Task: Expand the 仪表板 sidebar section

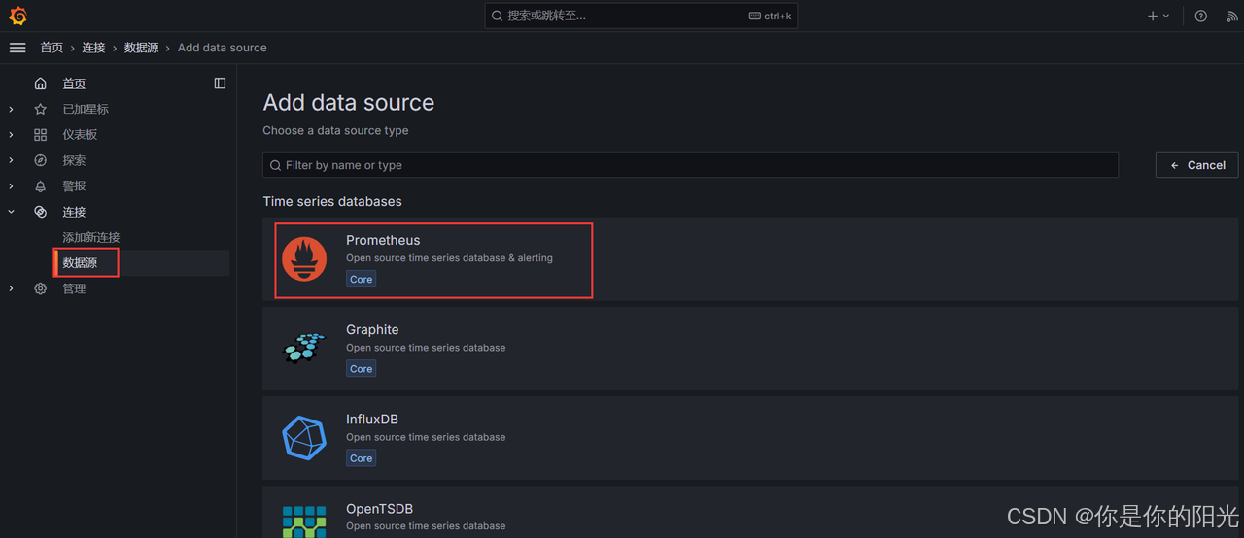Action: [x=12, y=135]
